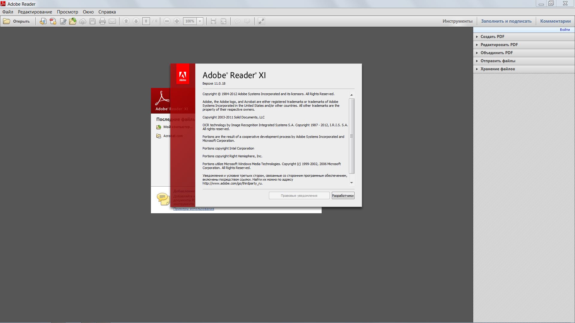Click the Adobe Reader XI heading
The height and width of the screenshot is (323, 575).
pos(234,75)
